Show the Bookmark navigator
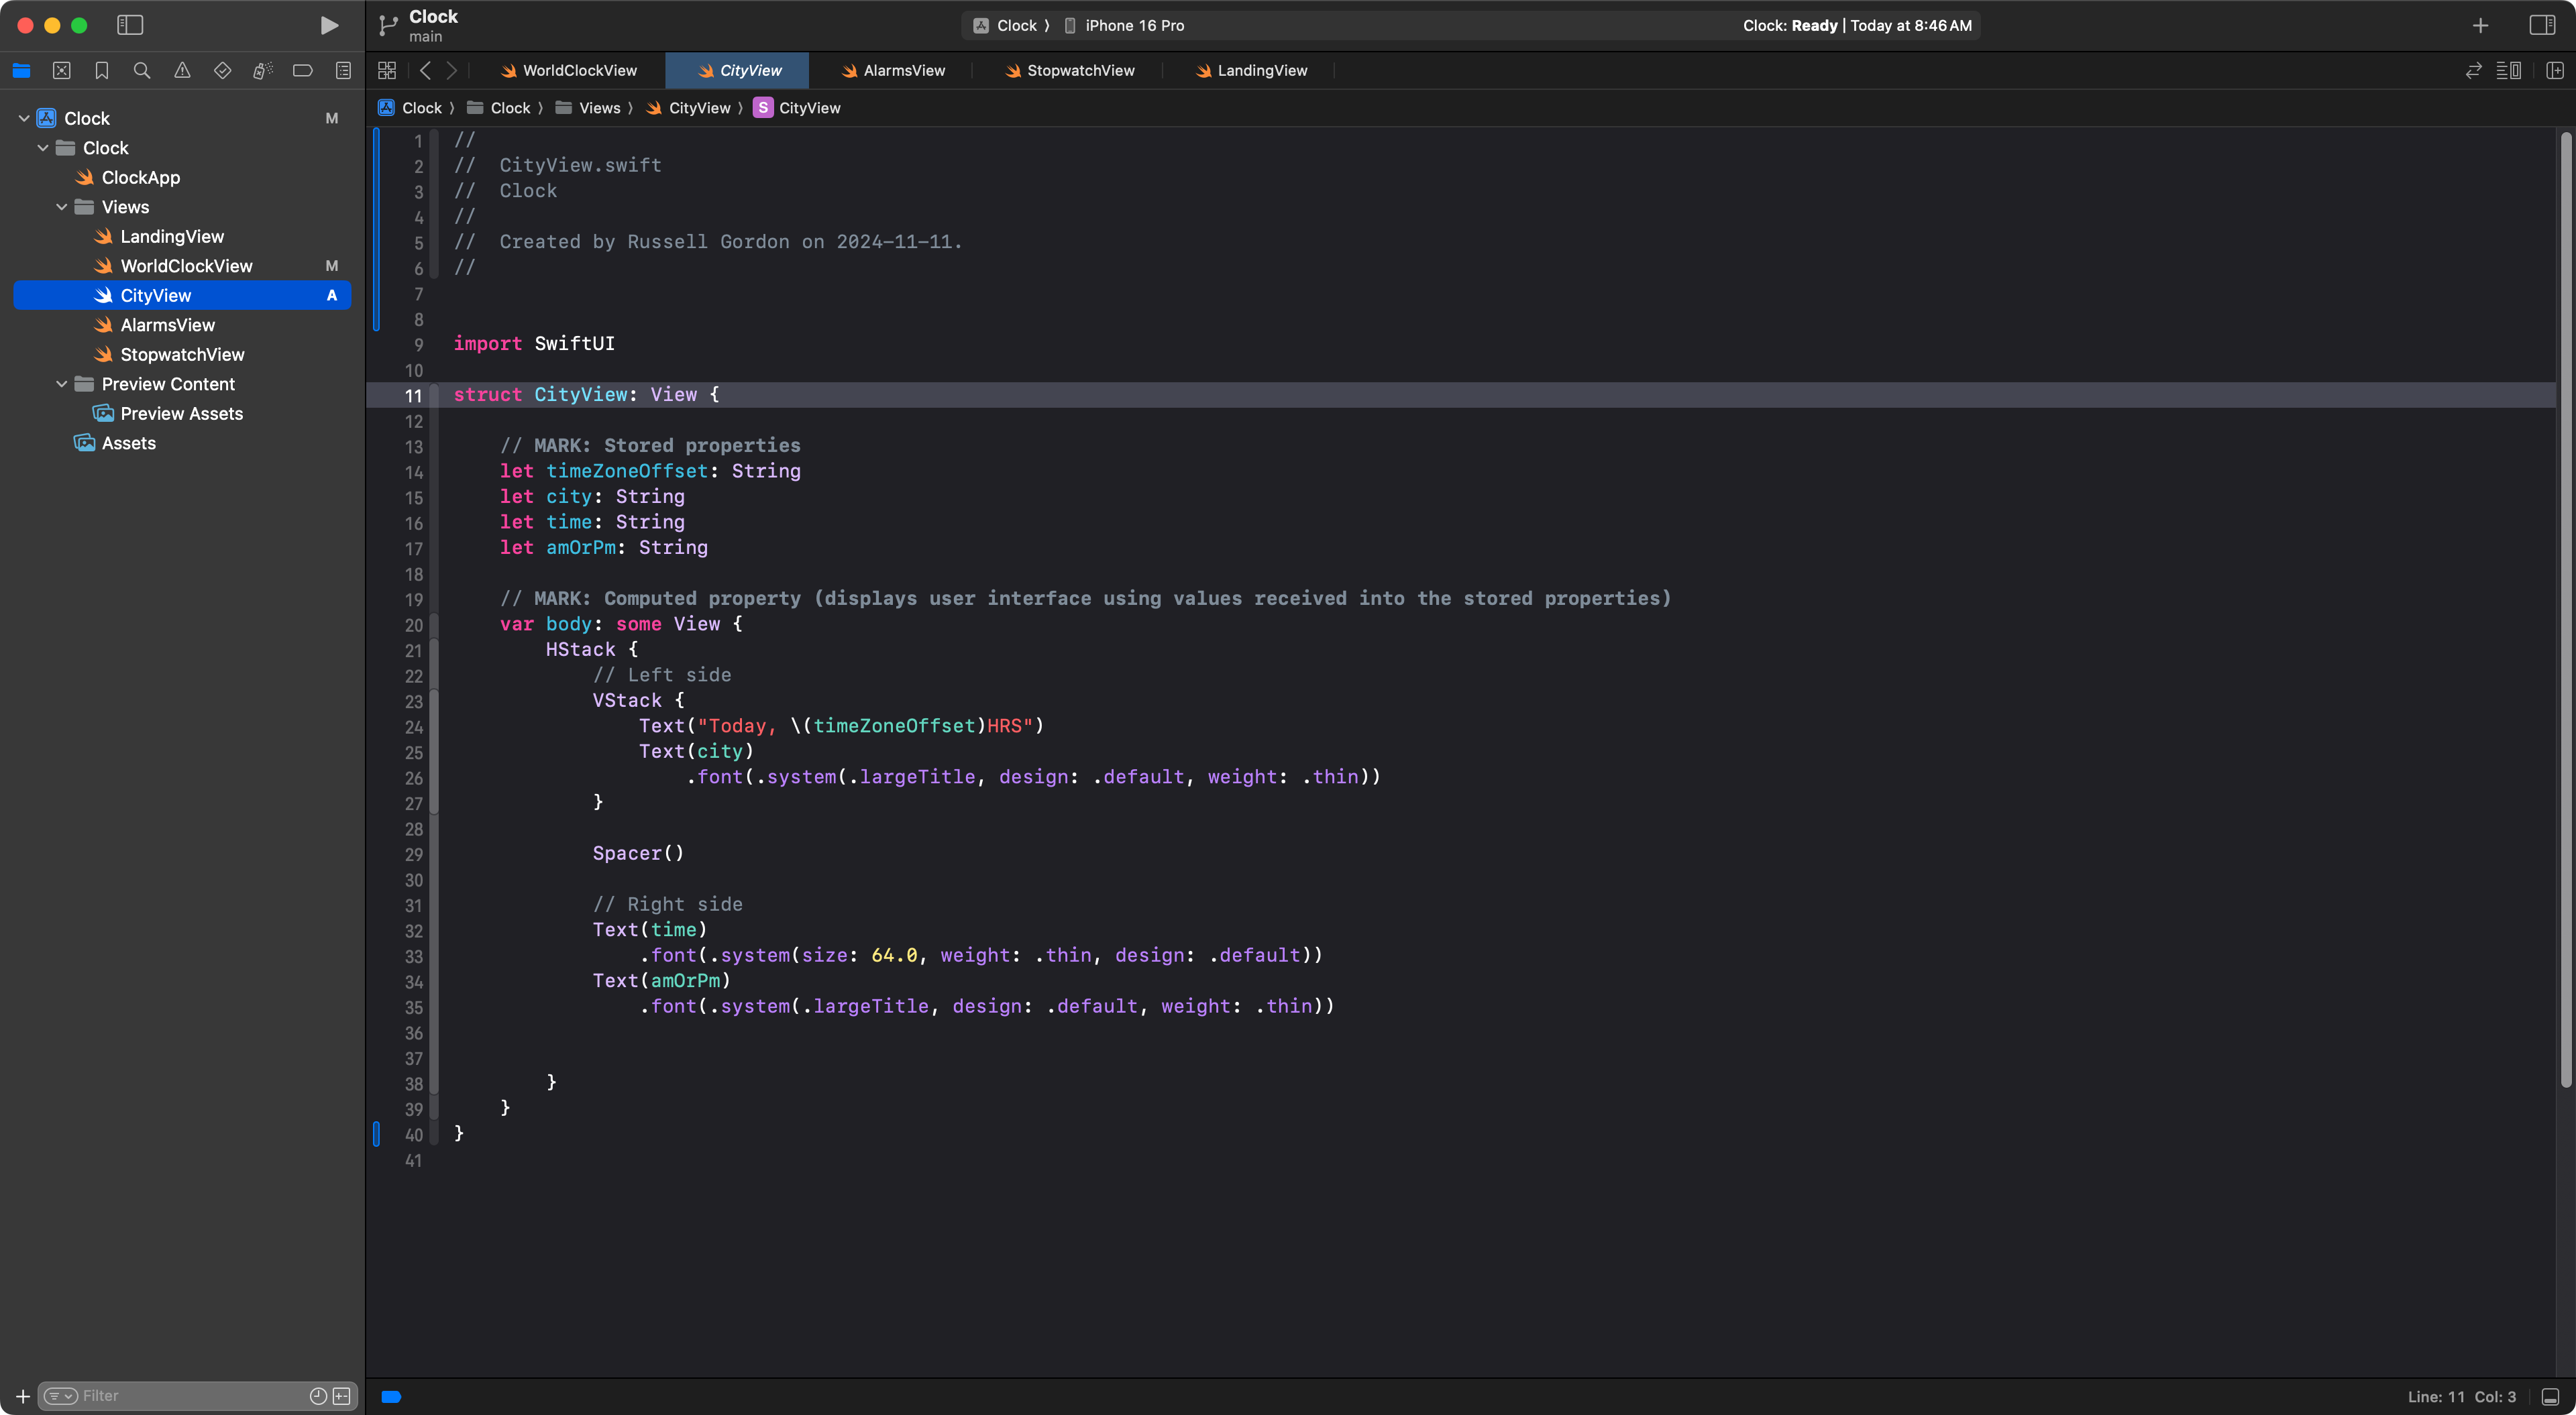2576x1415 pixels. click(x=101, y=70)
